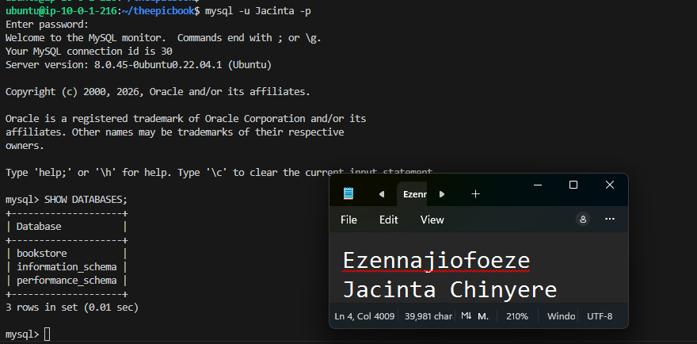Click the ~/theepicbook path in terminal prompt
The height and width of the screenshot is (344, 697).
(158, 10)
